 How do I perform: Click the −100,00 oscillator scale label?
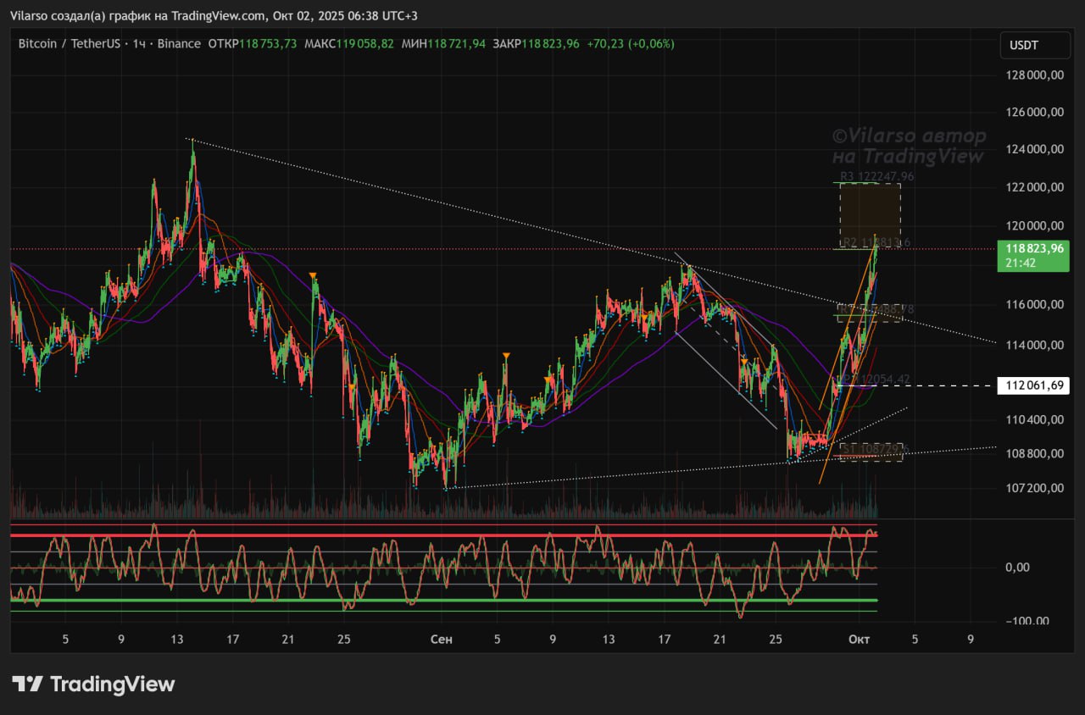[x=1026, y=621]
